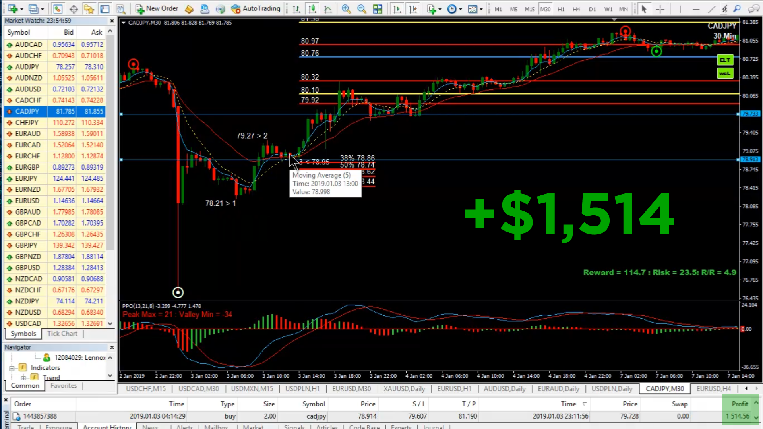Open the XAUUSD,Daily chart tab
This screenshot has height=429, width=763.
404,389
